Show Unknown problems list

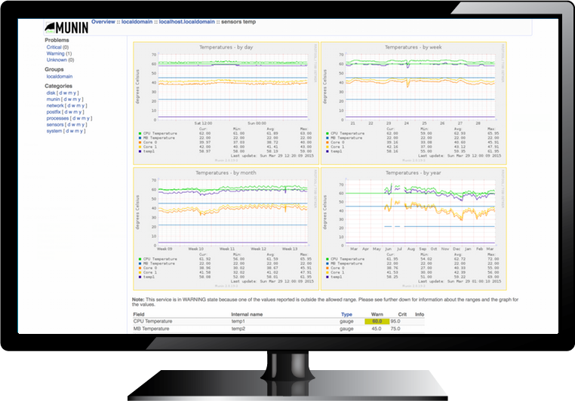[57, 60]
